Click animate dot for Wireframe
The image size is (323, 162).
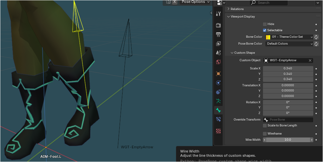click(316, 134)
